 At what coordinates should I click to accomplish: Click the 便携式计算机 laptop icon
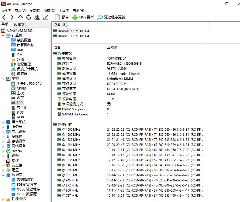pyautogui.click(x=13, y=69)
